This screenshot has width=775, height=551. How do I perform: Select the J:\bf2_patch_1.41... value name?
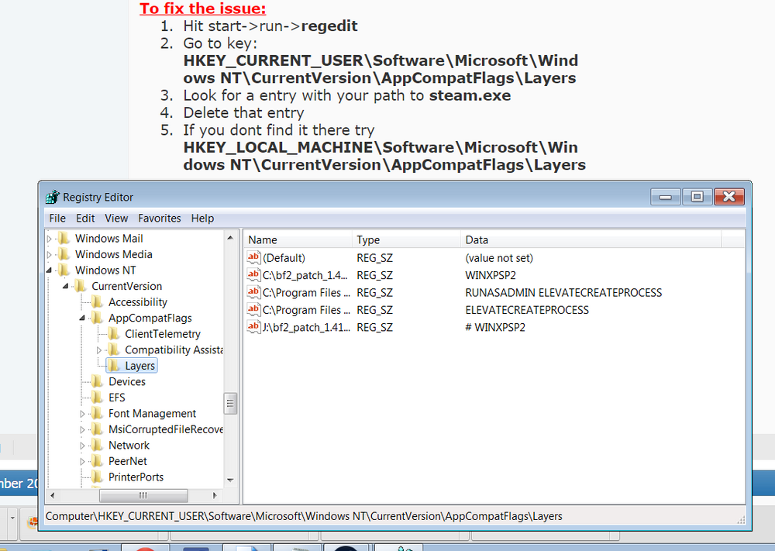click(x=306, y=327)
